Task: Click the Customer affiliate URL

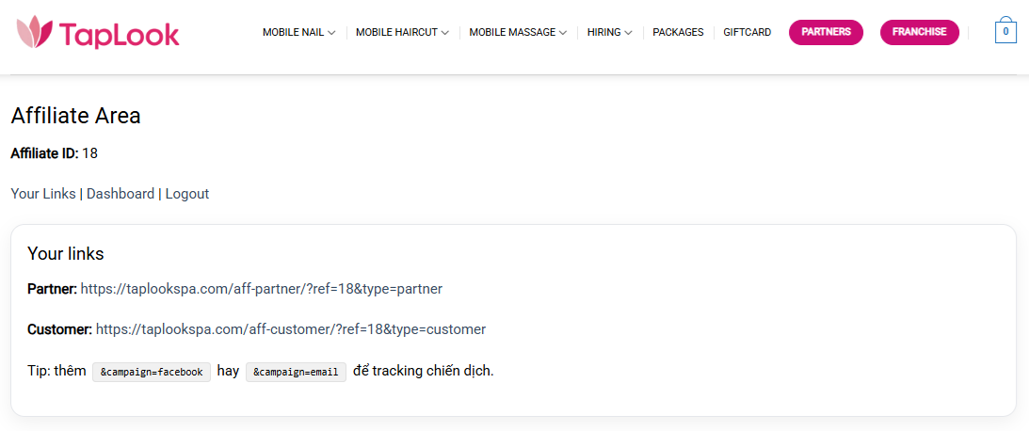Action: click(291, 329)
